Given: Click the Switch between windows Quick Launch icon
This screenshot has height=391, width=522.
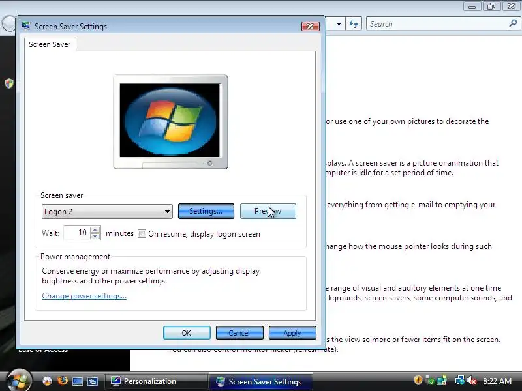Looking at the screenshot, I should (x=92, y=381).
